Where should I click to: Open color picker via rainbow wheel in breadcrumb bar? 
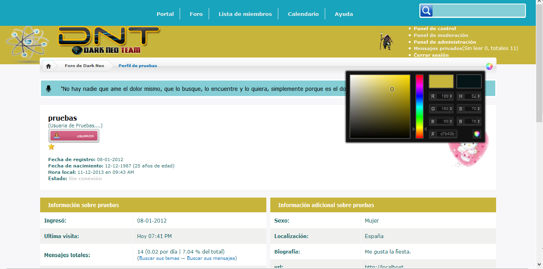[489, 66]
